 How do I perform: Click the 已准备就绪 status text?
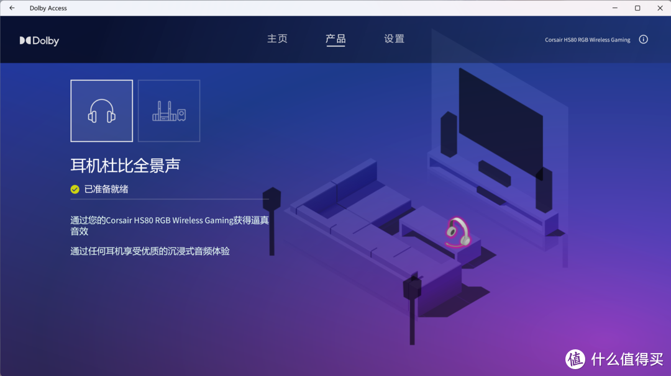click(106, 189)
